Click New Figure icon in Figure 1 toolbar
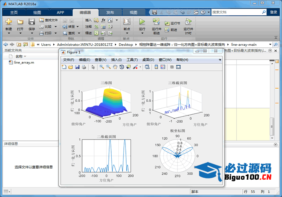This screenshot has width=282, height=197. tap(64, 67)
